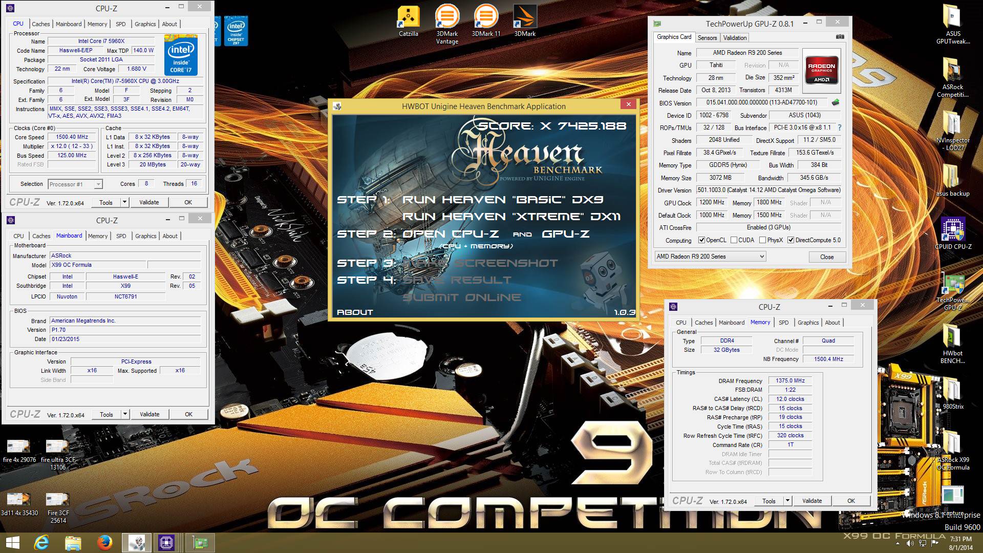This screenshot has width=983, height=553.
Task: Open the AMD Radeon R9 200 Series dropdown
Action: click(710, 257)
